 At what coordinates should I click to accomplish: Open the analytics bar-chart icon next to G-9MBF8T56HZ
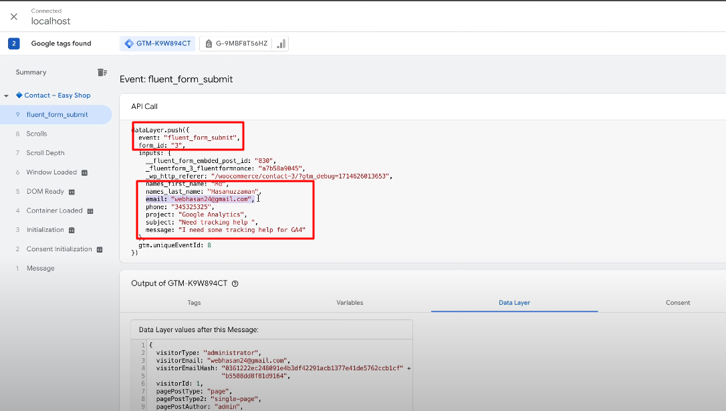point(280,43)
